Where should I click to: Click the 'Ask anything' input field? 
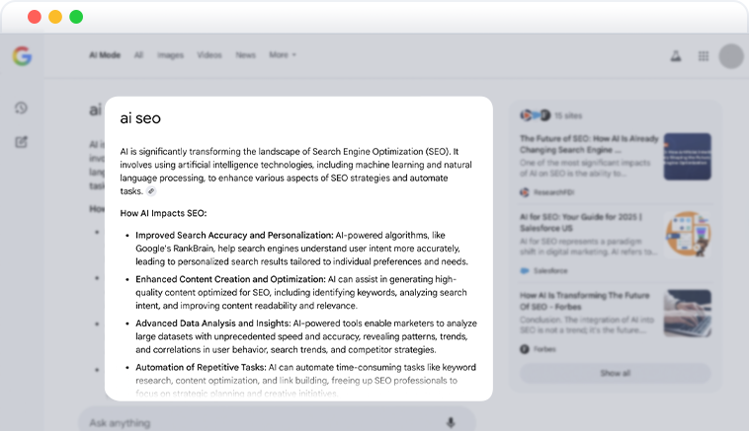(x=277, y=419)
